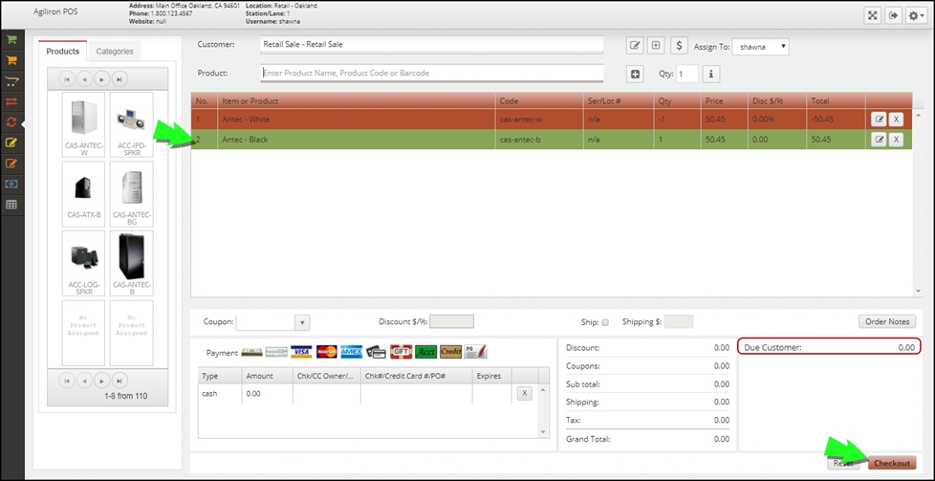
Task: Go to first page in pager above products
Action: [66, 78]
